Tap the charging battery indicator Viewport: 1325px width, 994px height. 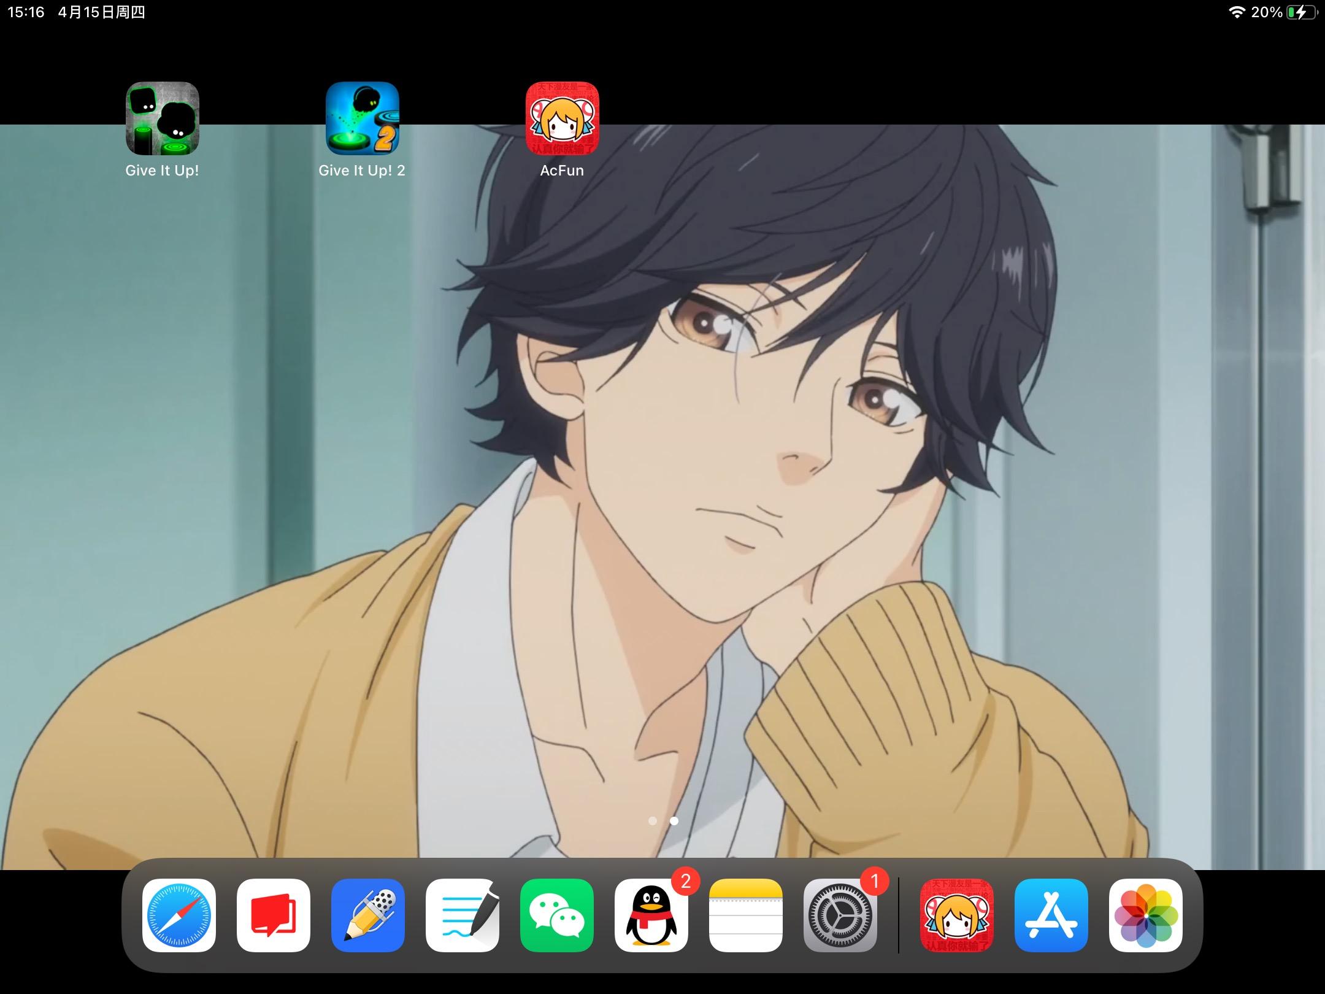point(1302,12)
